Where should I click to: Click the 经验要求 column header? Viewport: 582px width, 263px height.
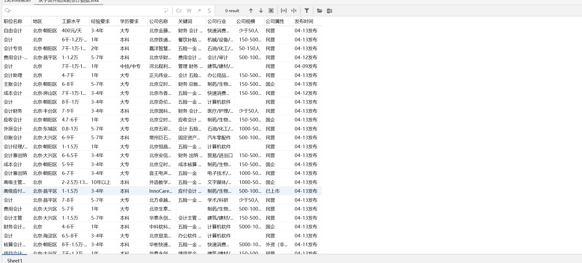click(104, 21)
